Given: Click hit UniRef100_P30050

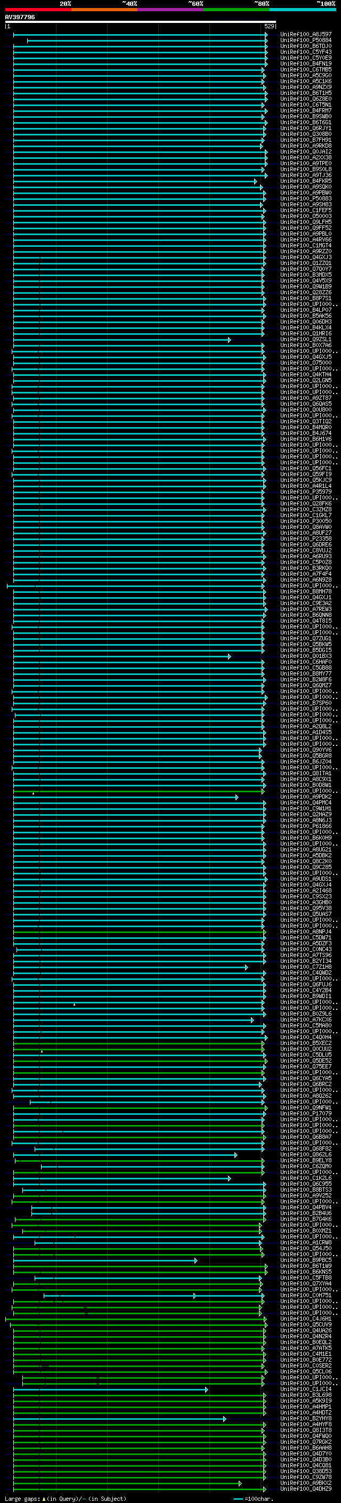Looking at the screenshot, I should tap(306, 521).
